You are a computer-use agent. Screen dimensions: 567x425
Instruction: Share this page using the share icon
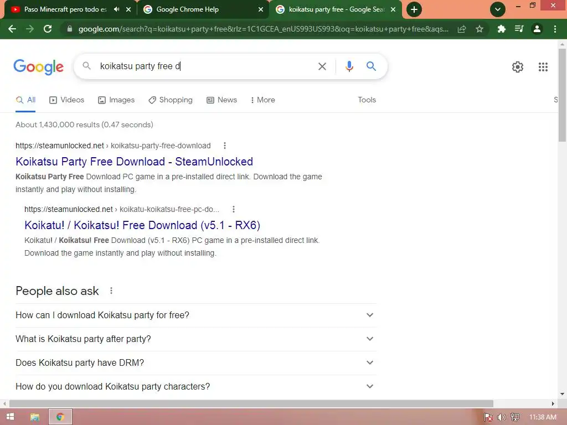462,29
